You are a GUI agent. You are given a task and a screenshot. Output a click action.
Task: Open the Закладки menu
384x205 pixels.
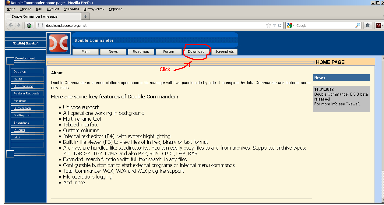tap(71, 9)
